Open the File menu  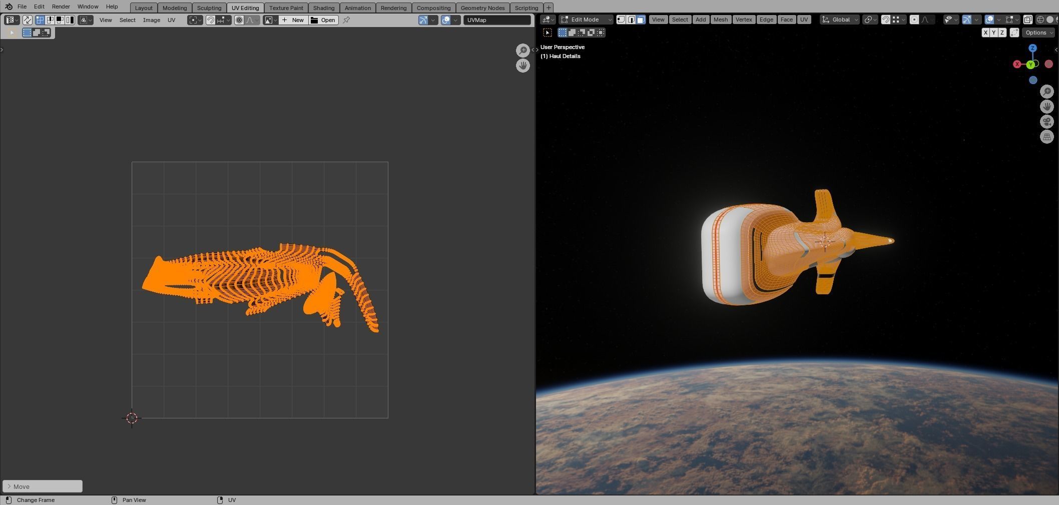click(22, 7)
